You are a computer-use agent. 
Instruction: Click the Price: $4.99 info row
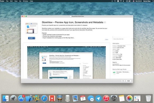coord(115,51)
